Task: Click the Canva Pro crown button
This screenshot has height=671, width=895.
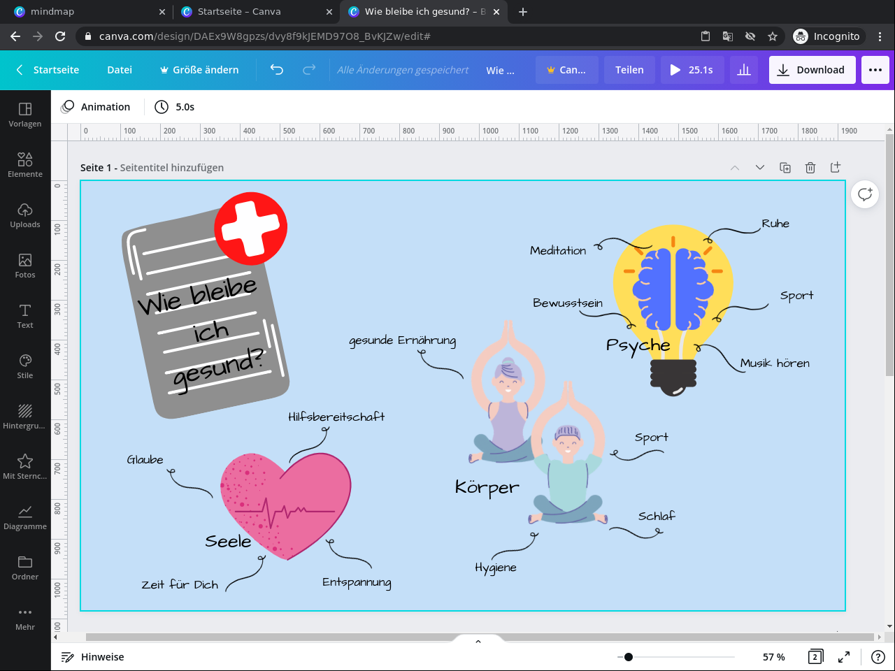Action: [x=567, y=70]
